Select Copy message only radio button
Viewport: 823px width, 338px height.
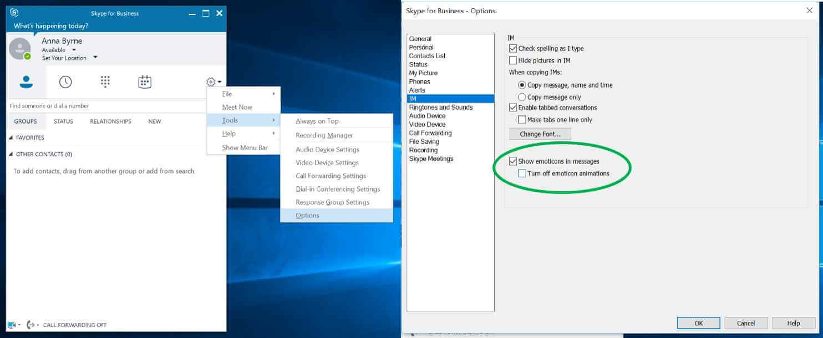(x=522, y=97)
